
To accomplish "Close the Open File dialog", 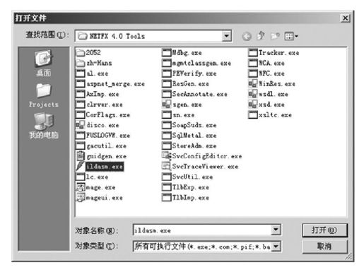I will [345, 18].
